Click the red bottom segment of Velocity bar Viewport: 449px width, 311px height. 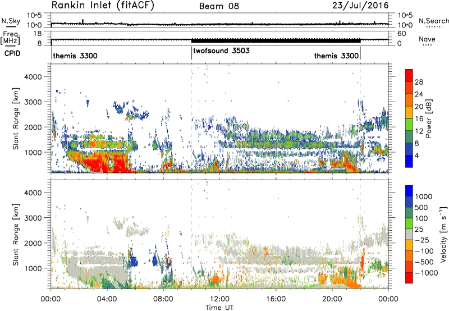tap(409, 278)
